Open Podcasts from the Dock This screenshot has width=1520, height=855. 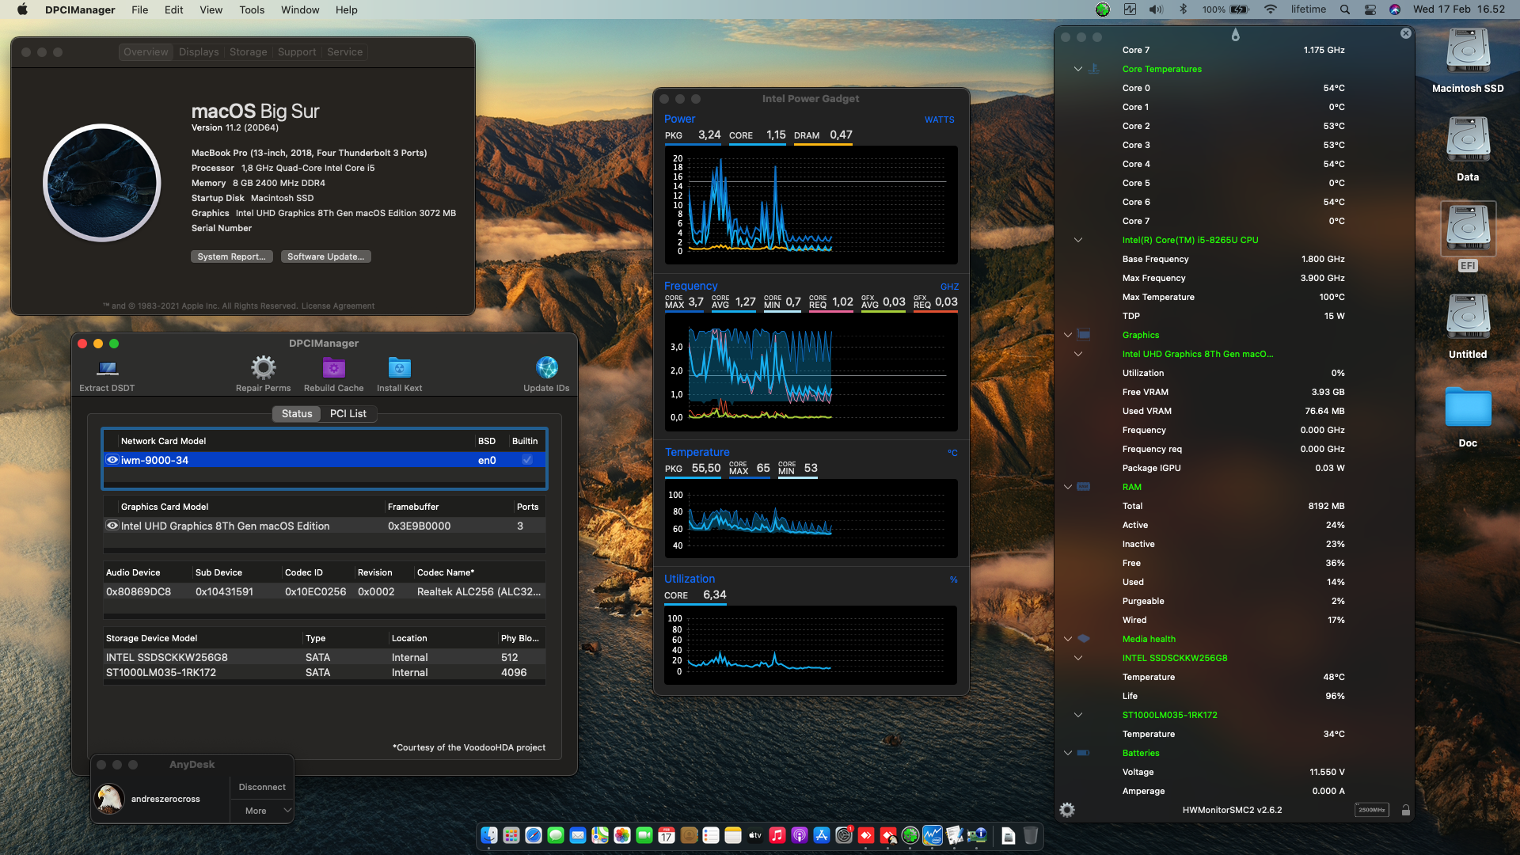(800, 835)
